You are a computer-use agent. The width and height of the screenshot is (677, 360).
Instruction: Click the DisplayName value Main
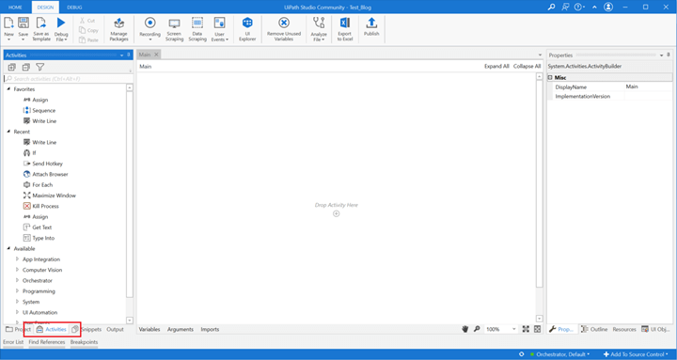(632, 86)
